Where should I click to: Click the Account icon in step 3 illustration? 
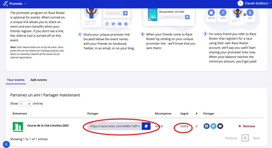(223, 13)
